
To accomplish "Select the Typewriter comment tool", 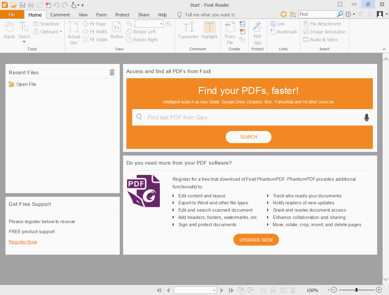I will 188,30.
